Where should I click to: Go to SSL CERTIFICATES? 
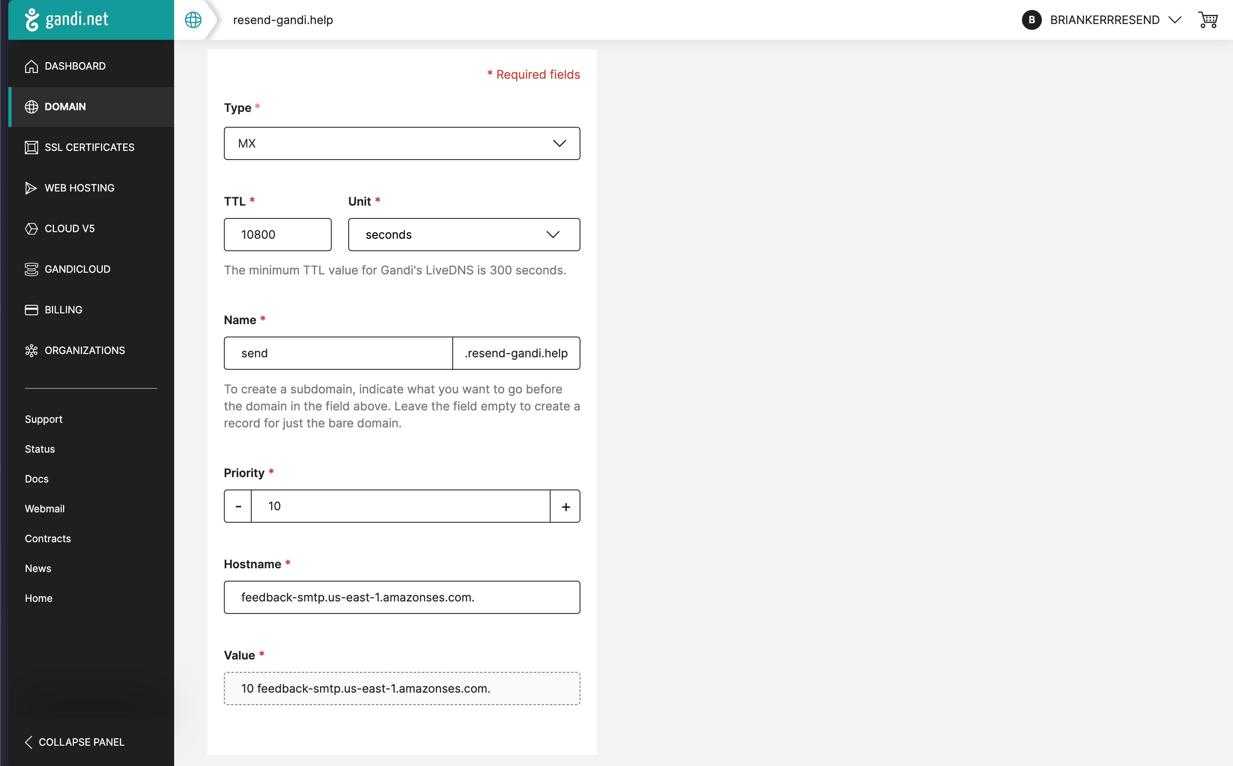click(91, 148)
